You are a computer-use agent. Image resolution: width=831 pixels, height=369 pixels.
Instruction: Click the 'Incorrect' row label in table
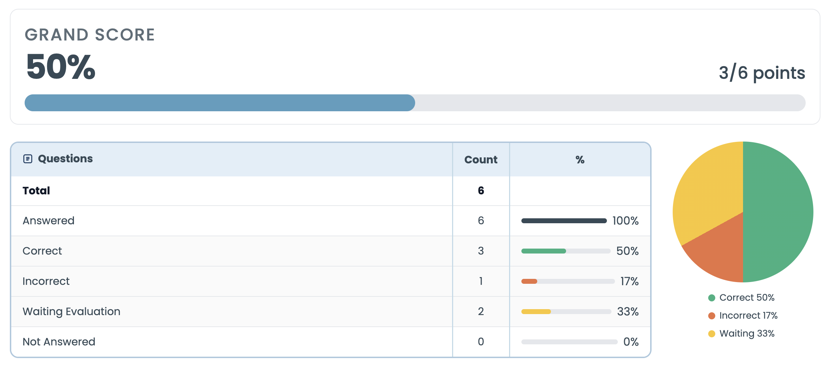(x=46, y=281)
